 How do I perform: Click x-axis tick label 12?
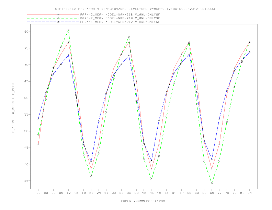click(69, 193)
